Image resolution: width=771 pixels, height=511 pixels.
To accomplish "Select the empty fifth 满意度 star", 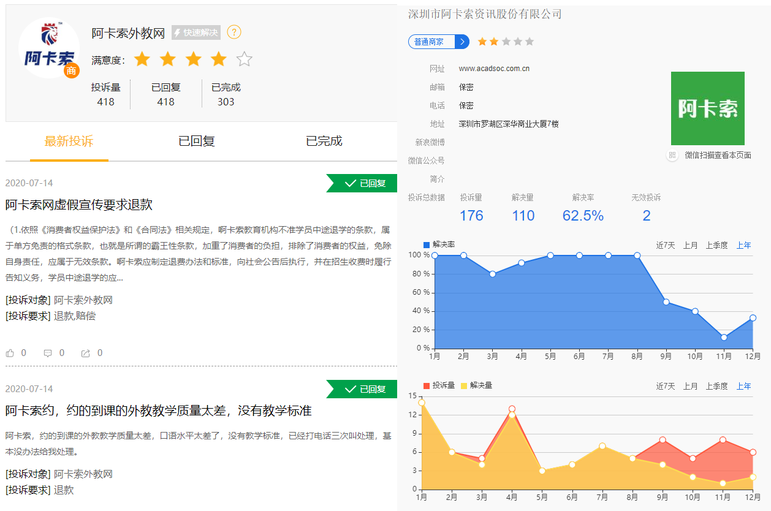I will tap(245, 59).
